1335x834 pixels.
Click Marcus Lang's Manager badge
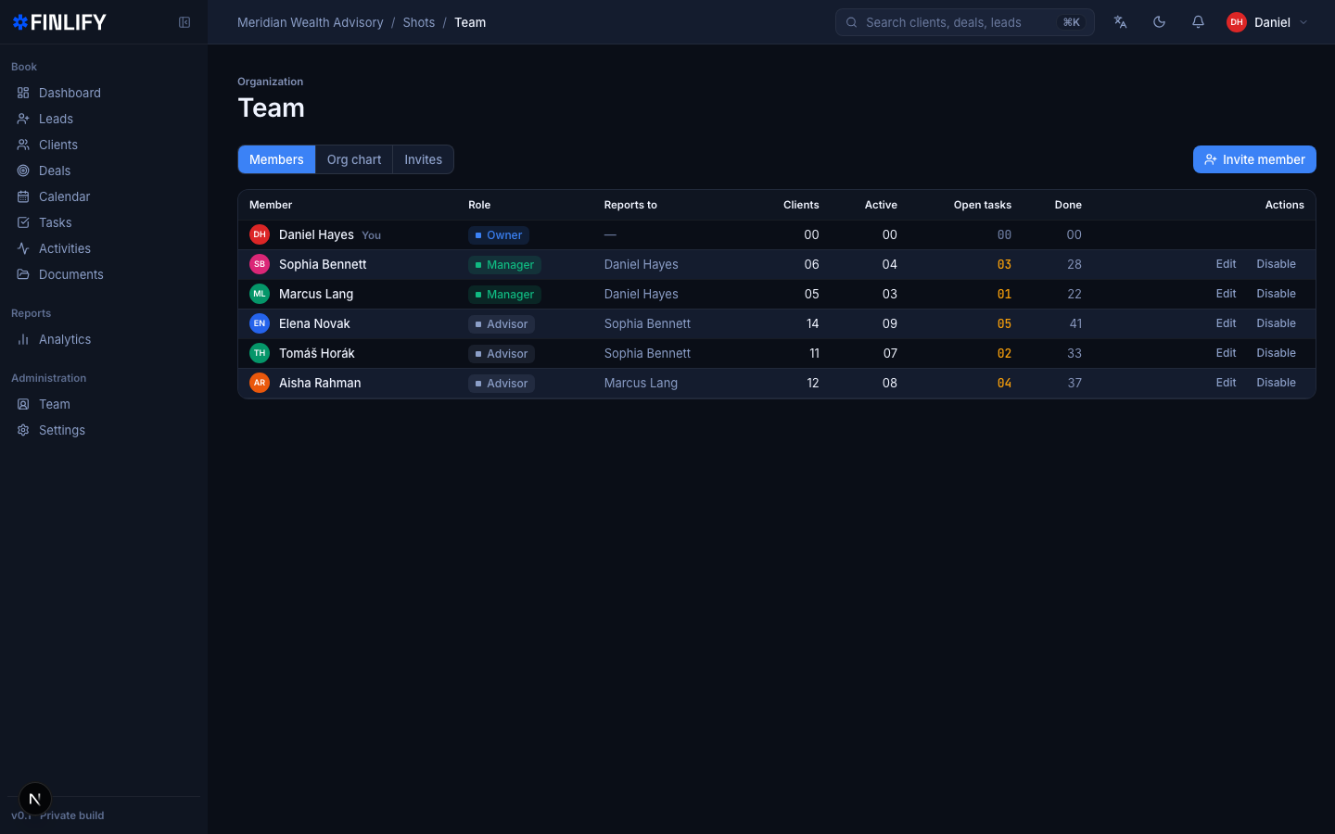tap(504, 295)
